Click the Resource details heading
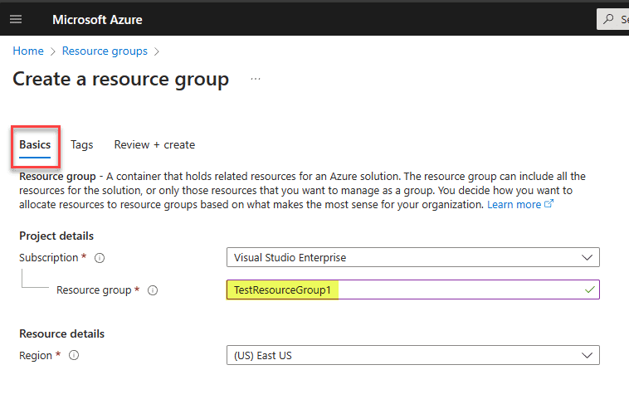The height and width of the screenshot is (399, 629). [61, 333]
